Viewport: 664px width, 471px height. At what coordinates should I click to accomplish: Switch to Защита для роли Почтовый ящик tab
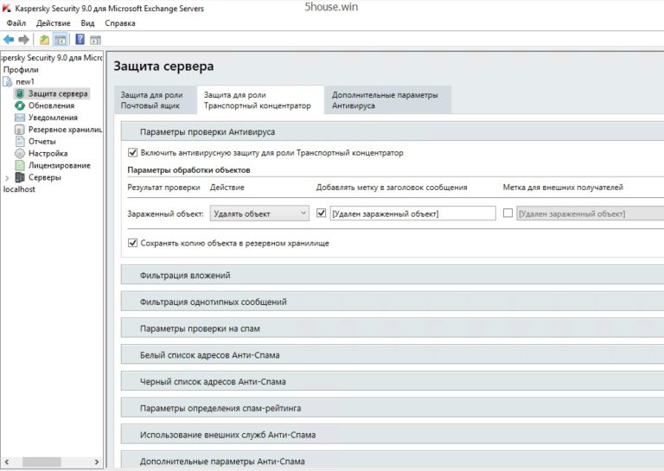click(x=155, y=100)
